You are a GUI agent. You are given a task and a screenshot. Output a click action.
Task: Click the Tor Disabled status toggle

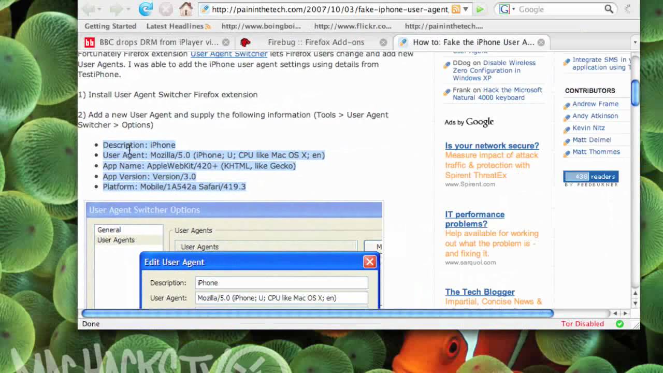(583, 324)
